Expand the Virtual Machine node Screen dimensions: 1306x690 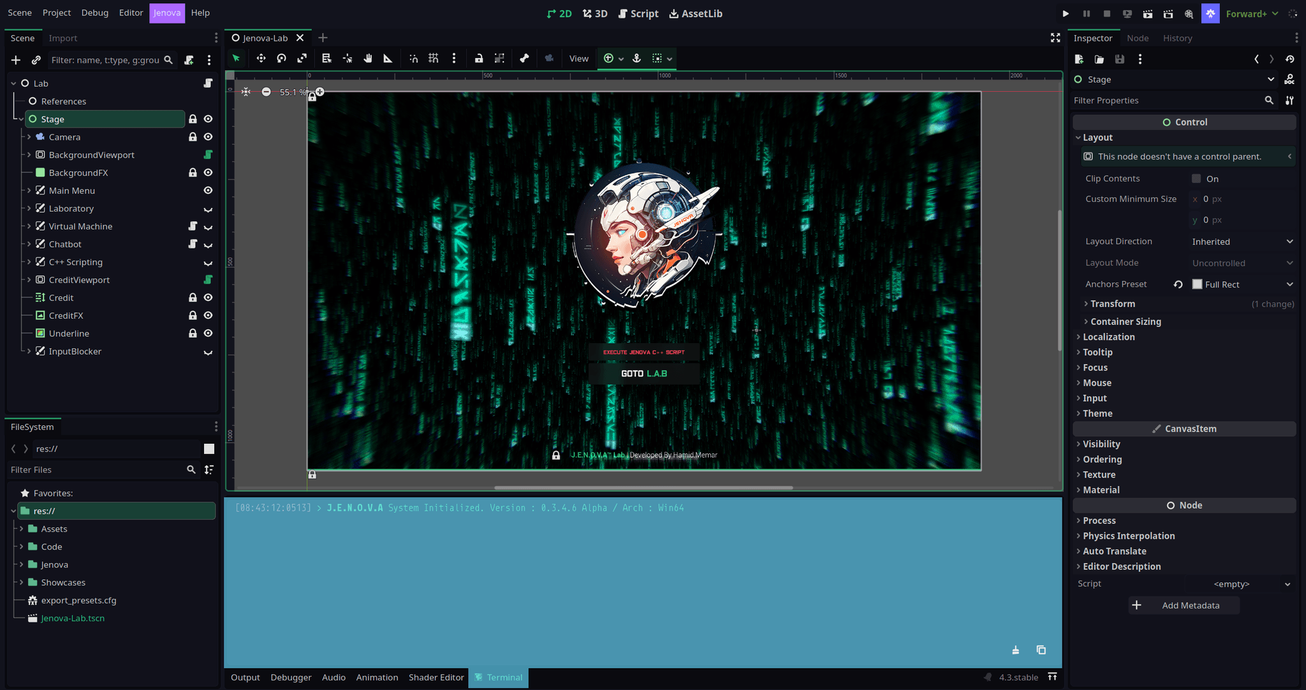click(x=29, y=226)
